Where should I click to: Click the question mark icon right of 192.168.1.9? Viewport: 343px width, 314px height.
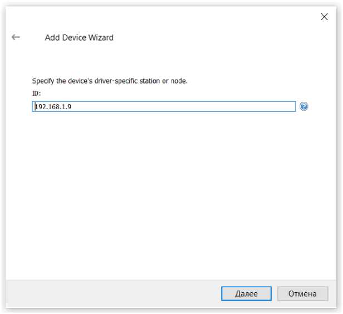coord(303,106)
